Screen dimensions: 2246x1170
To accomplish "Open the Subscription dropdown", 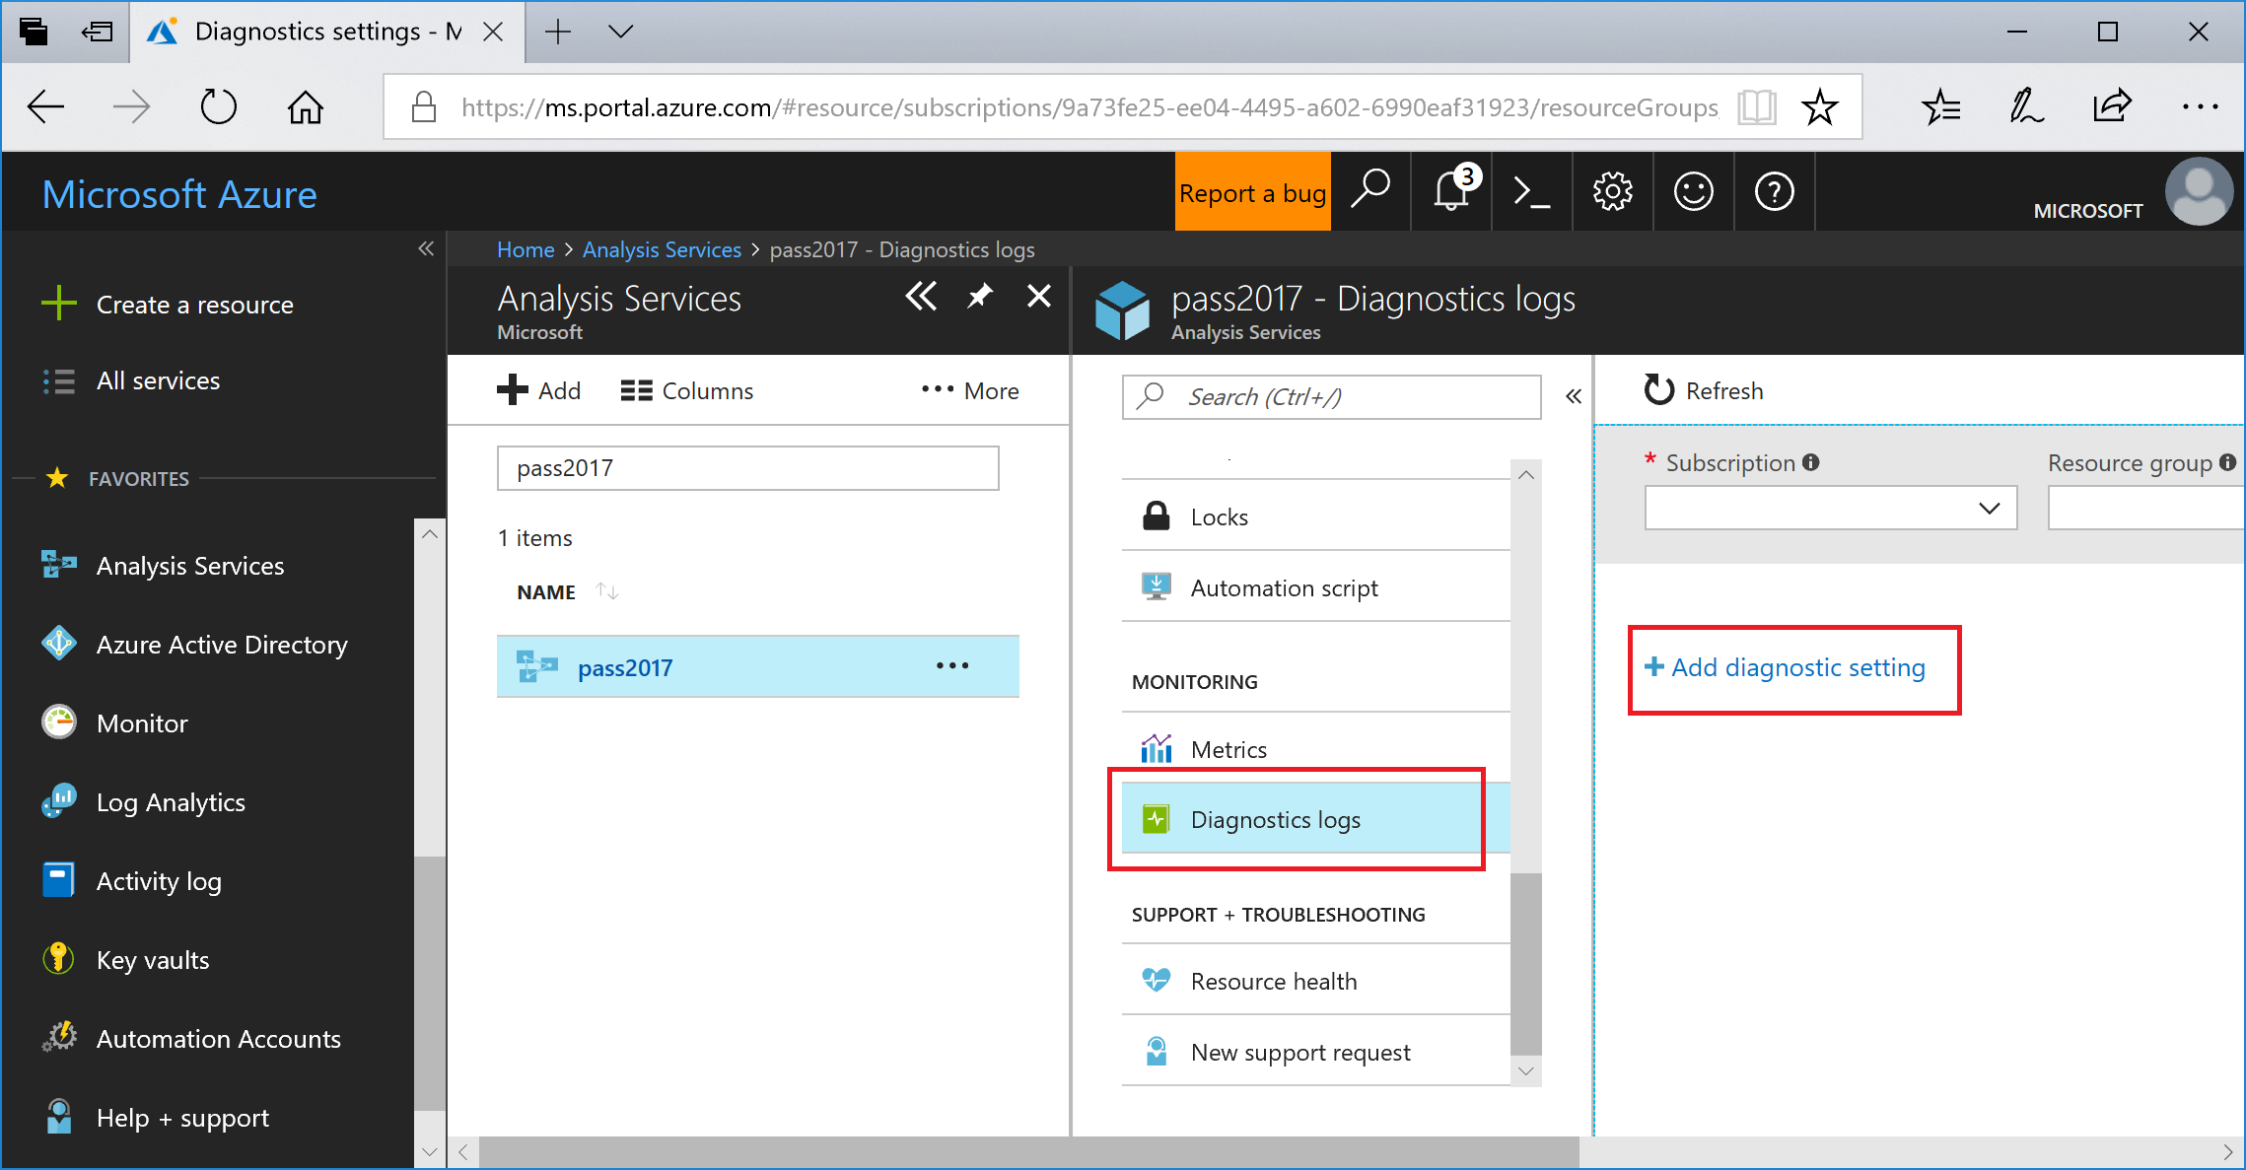I will 1829,508.
